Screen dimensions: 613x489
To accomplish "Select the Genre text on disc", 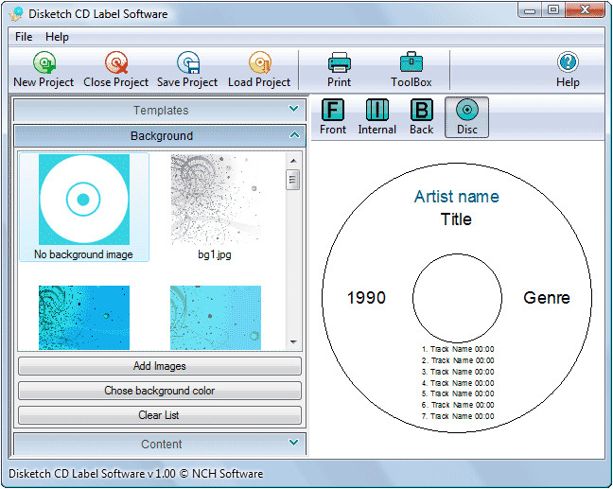I will 547,298.
